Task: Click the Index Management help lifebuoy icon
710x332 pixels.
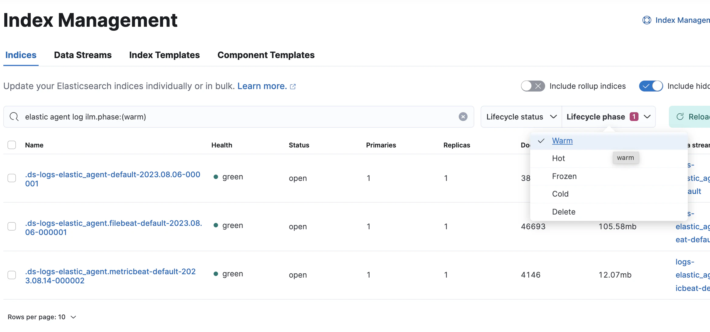Action: point(647,20)
